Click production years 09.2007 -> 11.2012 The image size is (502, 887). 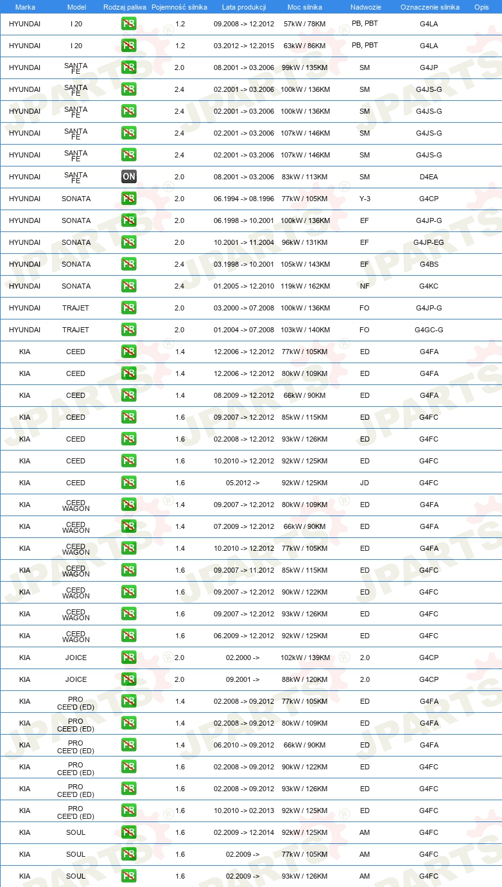[244, 570]
